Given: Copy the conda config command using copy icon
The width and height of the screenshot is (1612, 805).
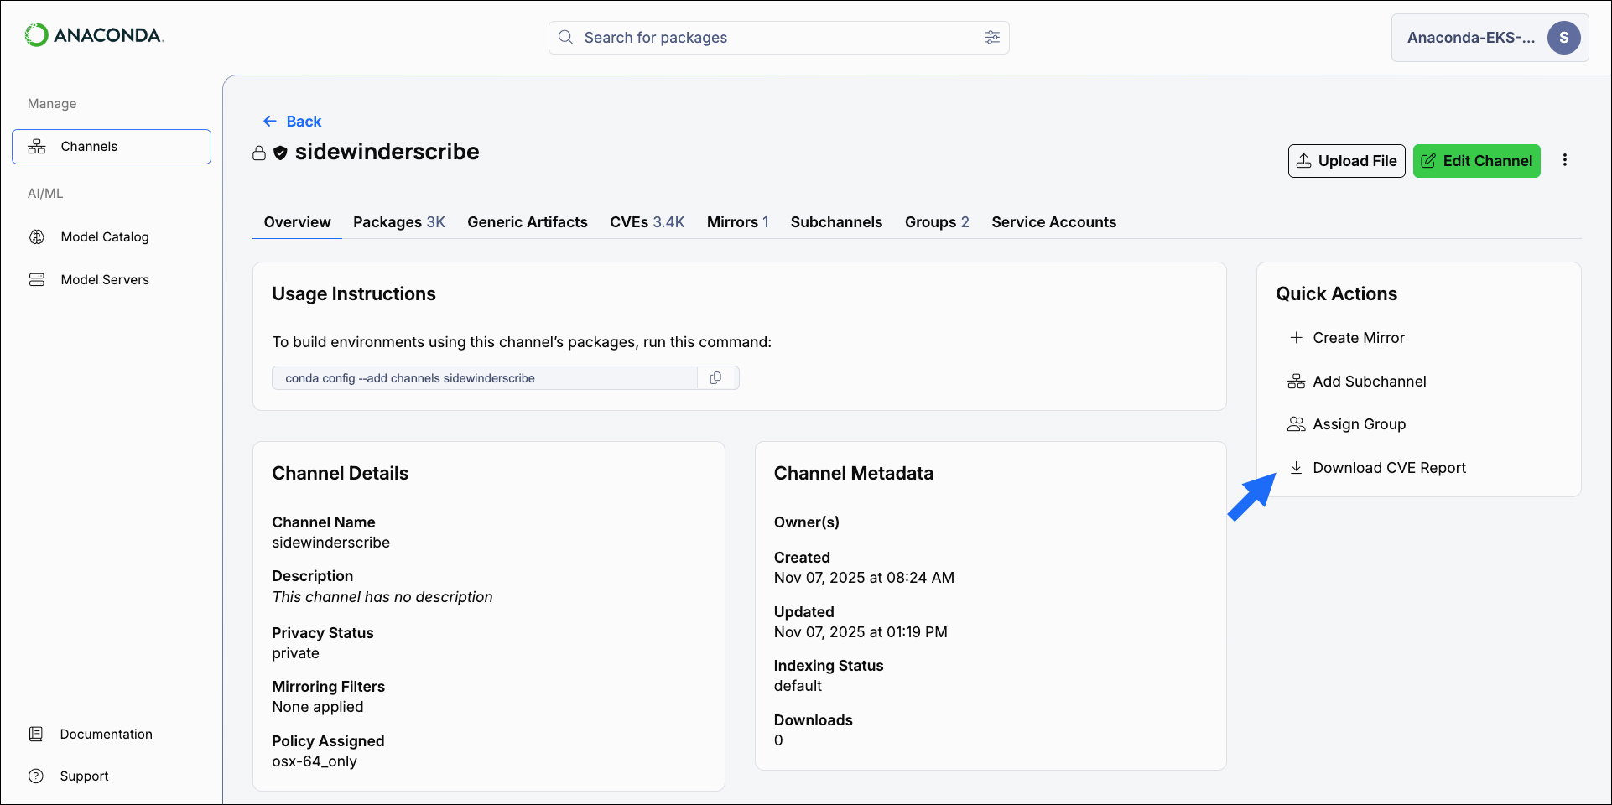Looking at the screenshot, I should coord(716,377).
